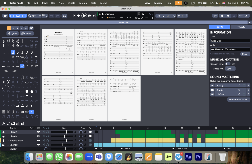The image size is (252, 164).
Task: Expand the More information options
Action: click(x=245, y=54)
